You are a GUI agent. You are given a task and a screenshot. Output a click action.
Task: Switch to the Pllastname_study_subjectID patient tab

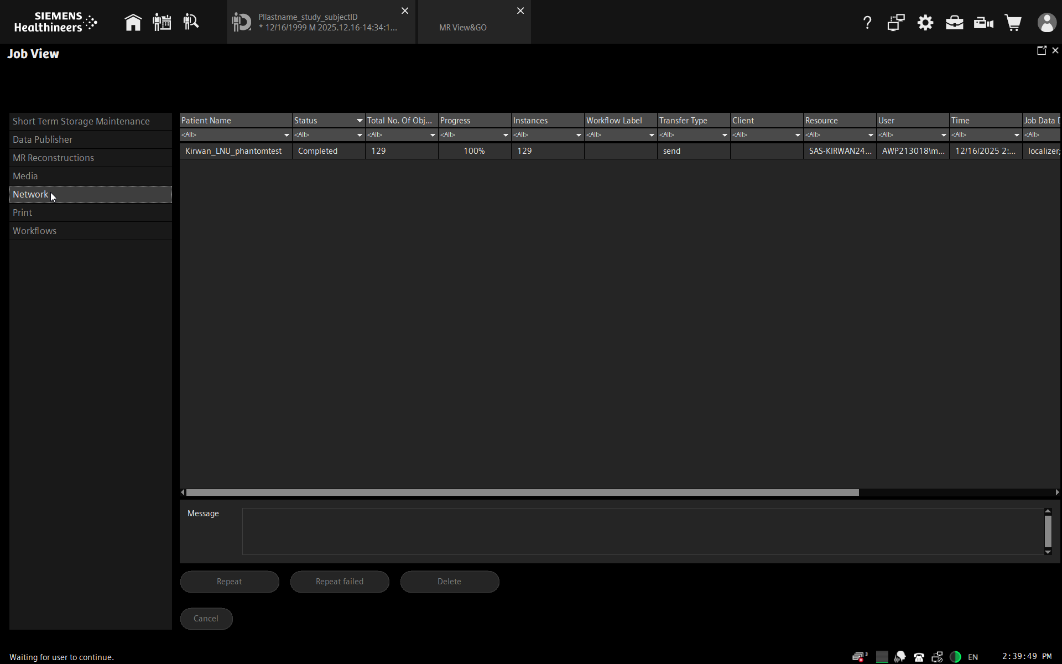point(321,22)
